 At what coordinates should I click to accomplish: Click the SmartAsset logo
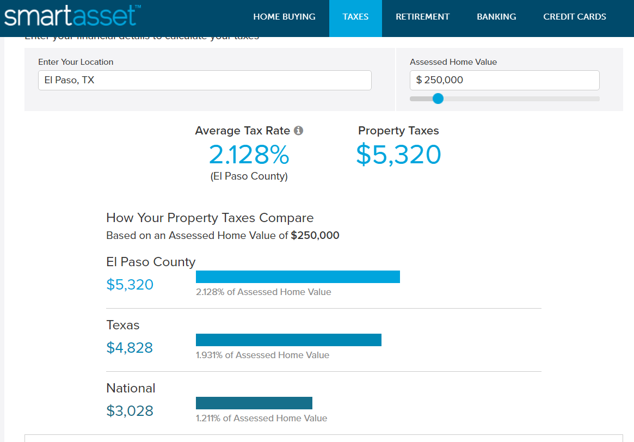[x=72, y=16]
